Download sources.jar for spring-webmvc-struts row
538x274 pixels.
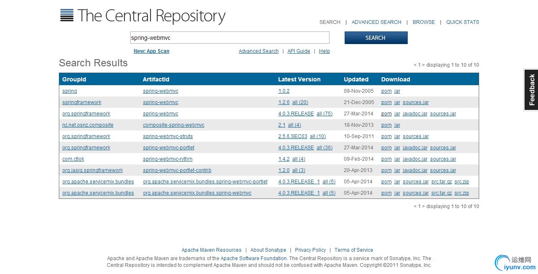coord(416,136)
